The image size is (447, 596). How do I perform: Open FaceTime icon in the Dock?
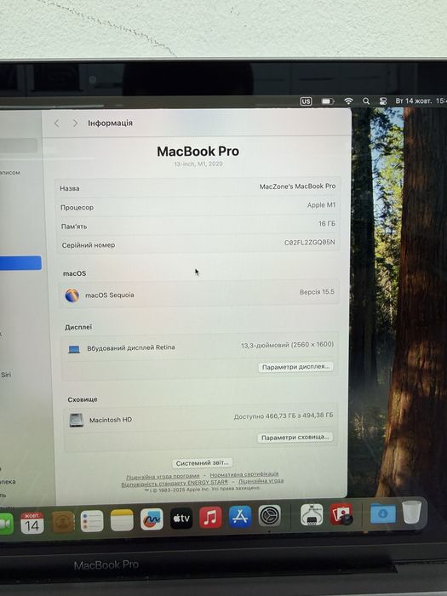[x=6, y=524]
